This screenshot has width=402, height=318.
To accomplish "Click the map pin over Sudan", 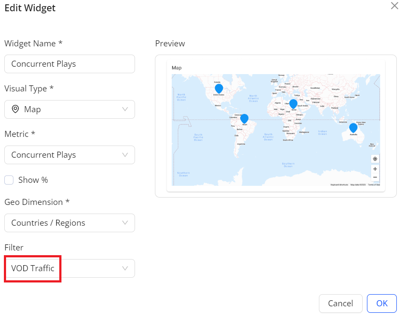I will [x=293, y=104].
